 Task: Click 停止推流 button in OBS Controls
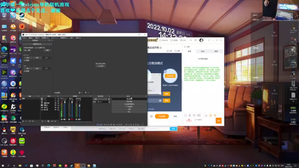coord(129,99)
